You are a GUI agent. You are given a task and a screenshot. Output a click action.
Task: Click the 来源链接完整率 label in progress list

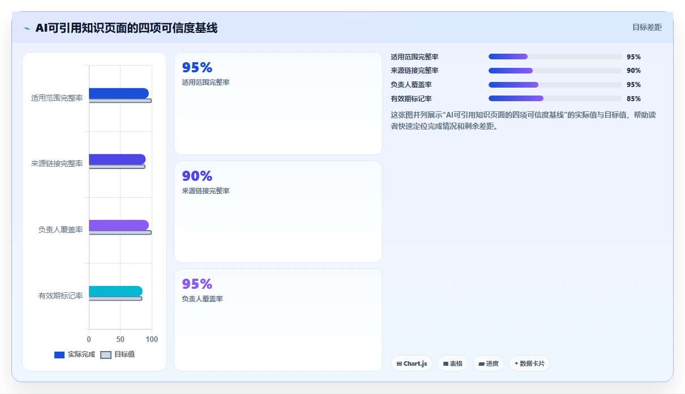pyautogui.click(x=415, y=71)
